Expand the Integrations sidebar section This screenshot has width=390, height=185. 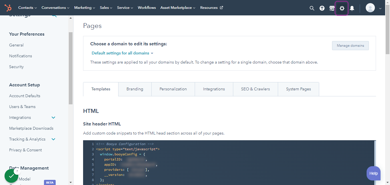pyautogui.click(x=53, y=117)
